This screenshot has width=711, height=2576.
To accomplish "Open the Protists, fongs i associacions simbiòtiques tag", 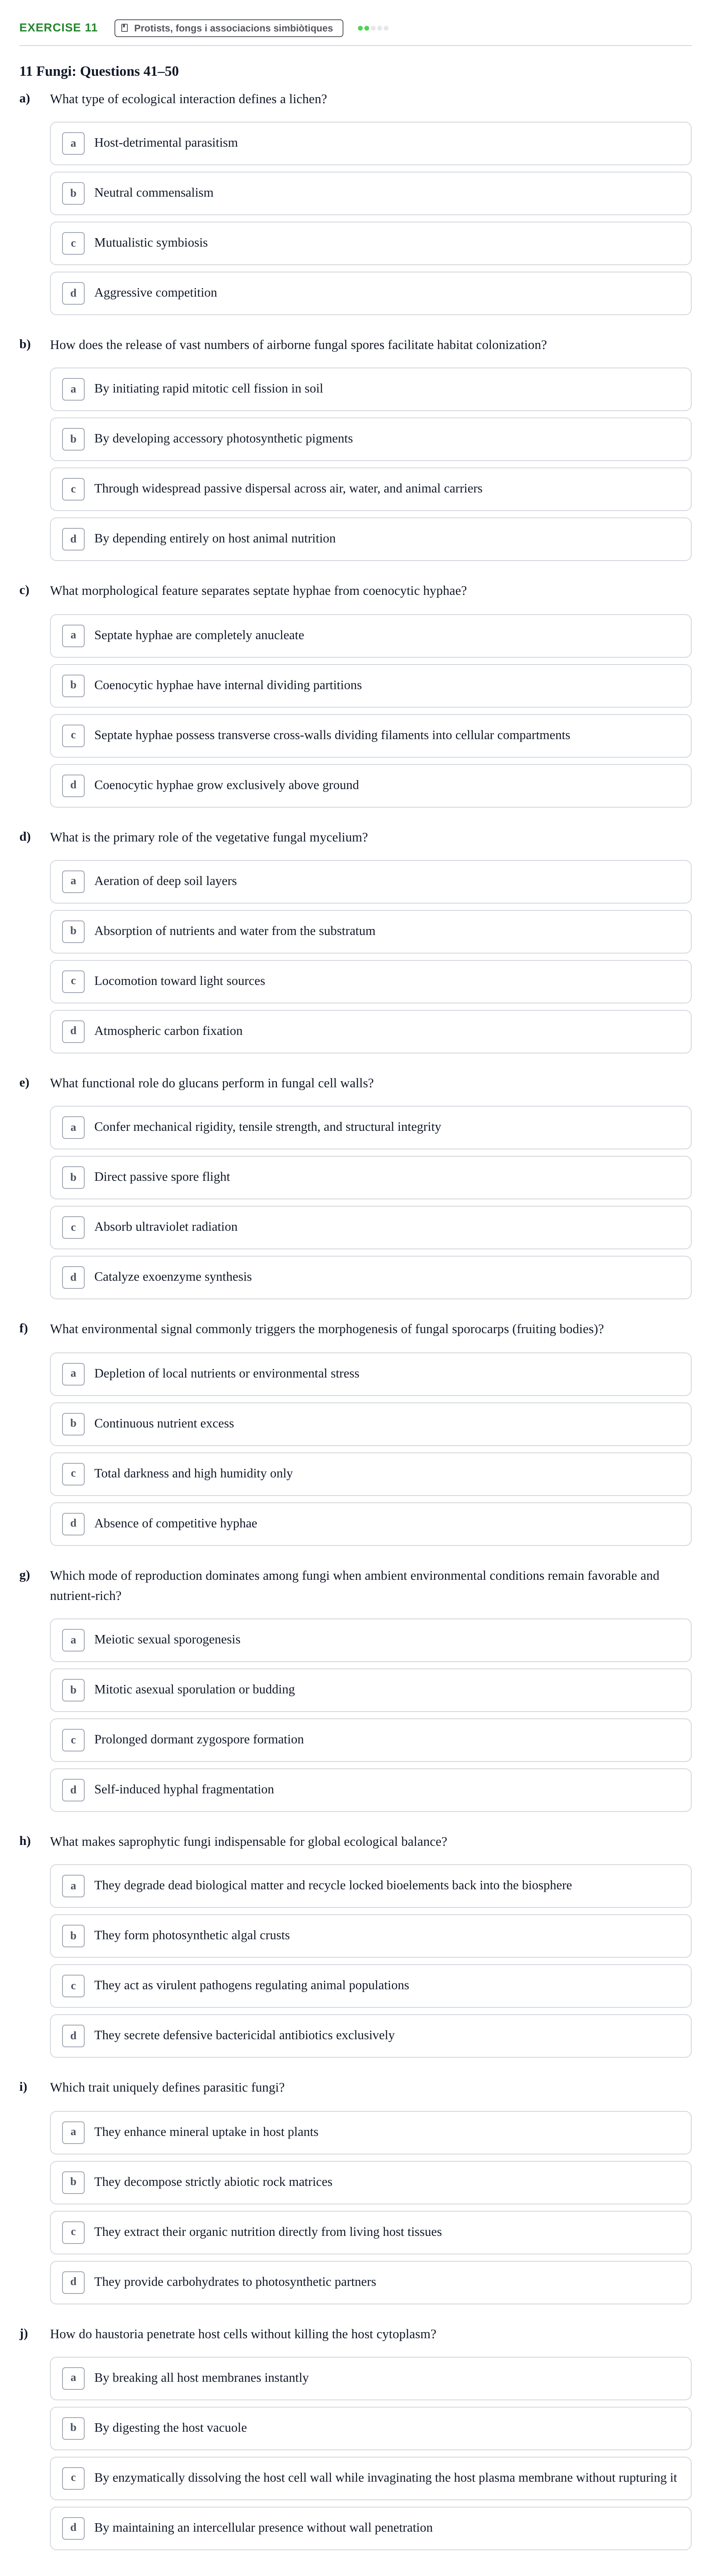I will coord(229,28).
